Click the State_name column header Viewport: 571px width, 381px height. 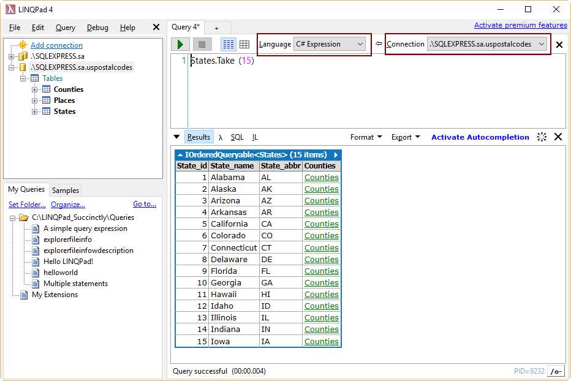[234, 166]
